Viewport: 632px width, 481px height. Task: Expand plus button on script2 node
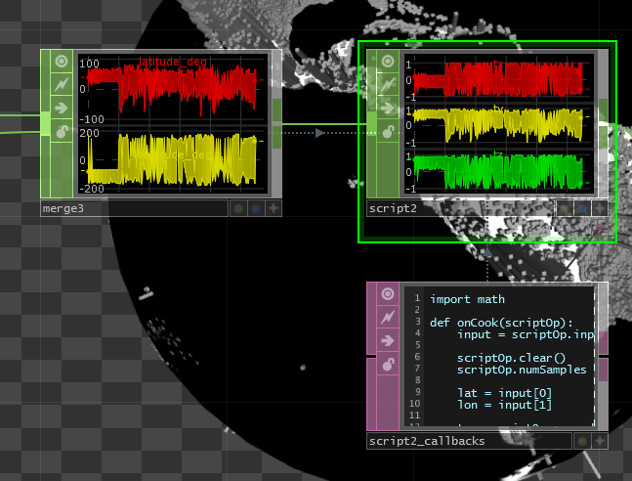[599, 208]
